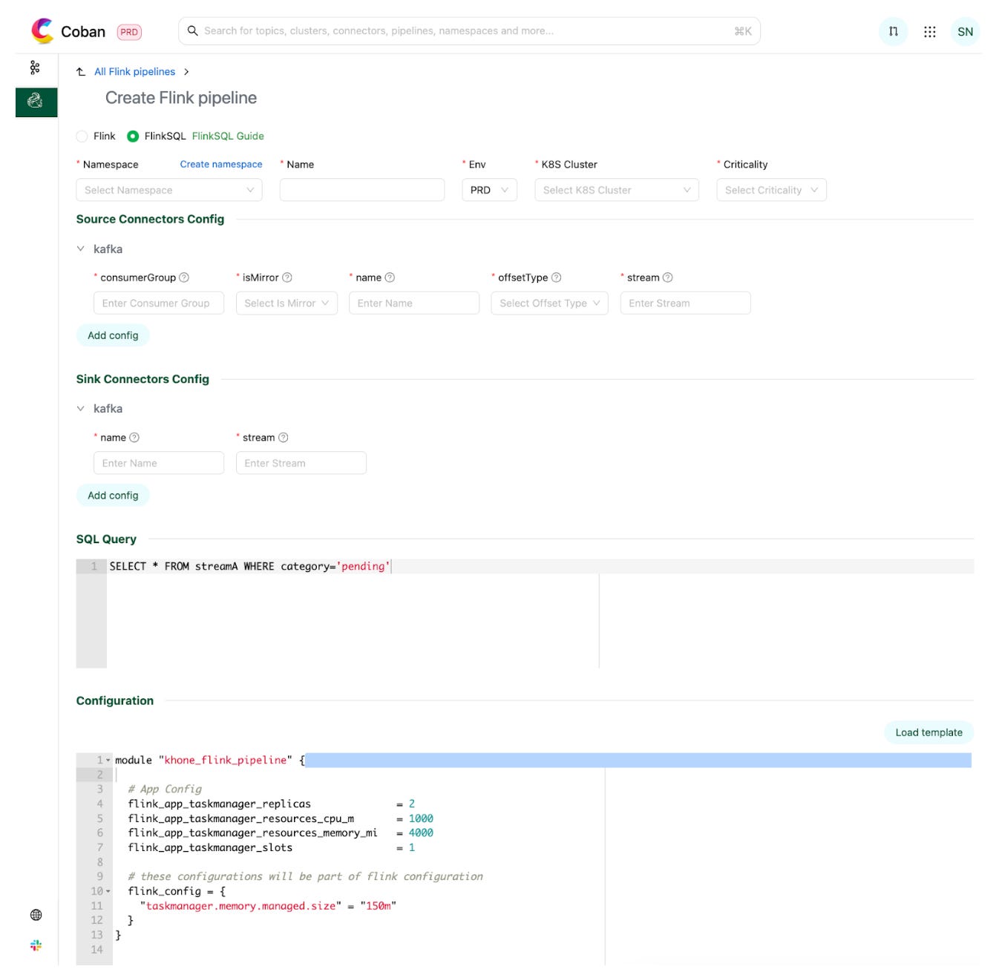Open the apps grid icon
This screenshot has width=1002, height=972.
point(929,31)
